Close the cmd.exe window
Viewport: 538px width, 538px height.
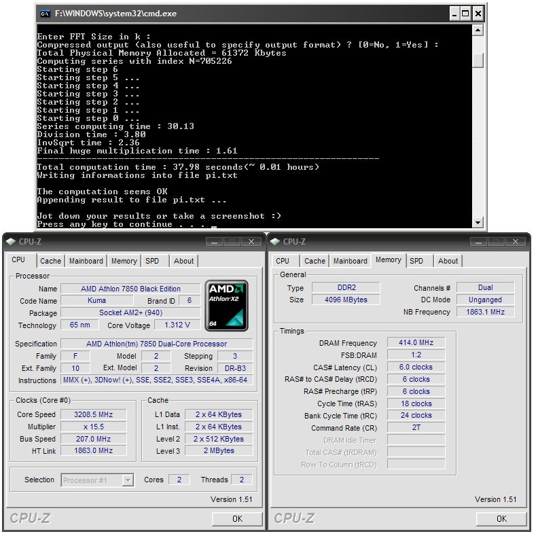coord(478,14)
